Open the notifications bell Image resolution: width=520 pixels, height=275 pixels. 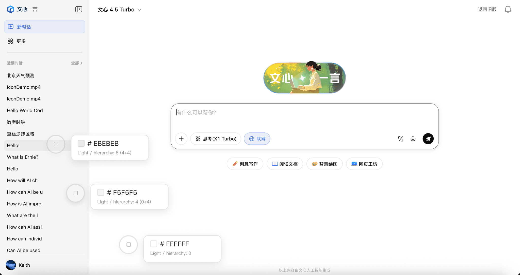pos(508,9)
